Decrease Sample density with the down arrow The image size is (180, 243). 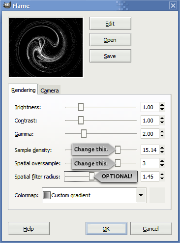coord(162,152)
